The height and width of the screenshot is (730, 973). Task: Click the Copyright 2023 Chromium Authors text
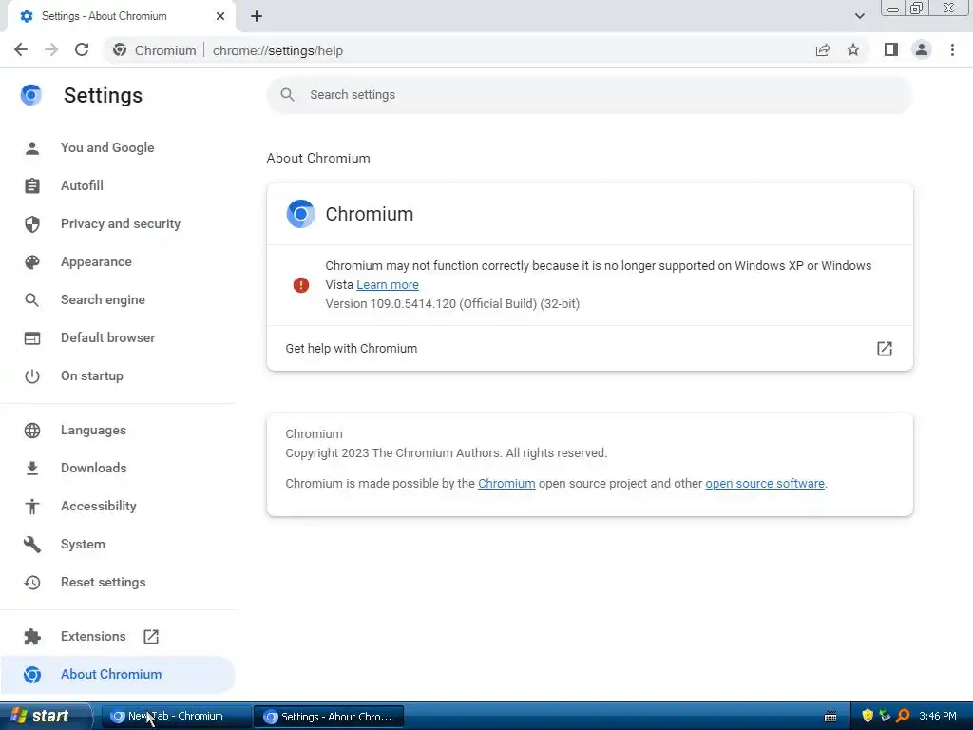tap(447, 453)
